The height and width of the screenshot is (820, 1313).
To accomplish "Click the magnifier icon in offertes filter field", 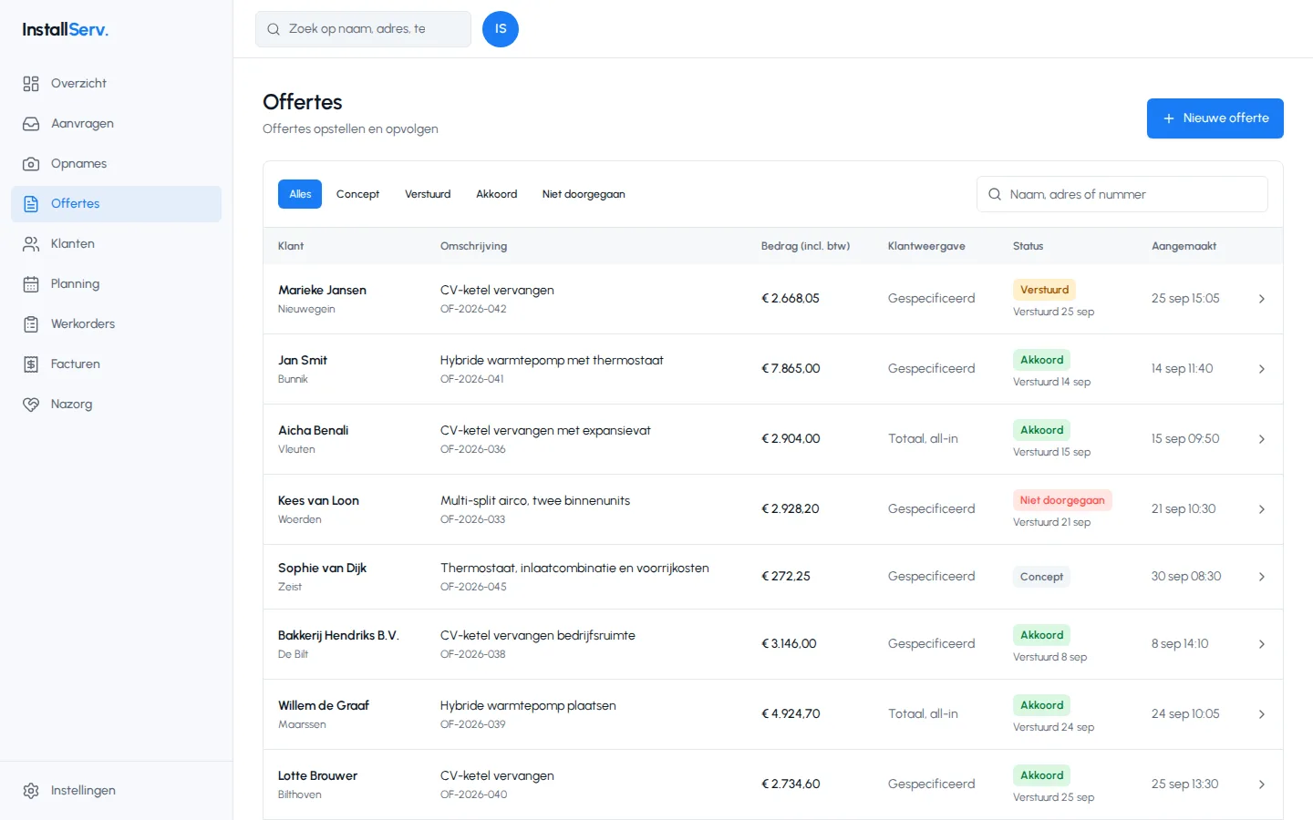I will (x=995, y=194).
